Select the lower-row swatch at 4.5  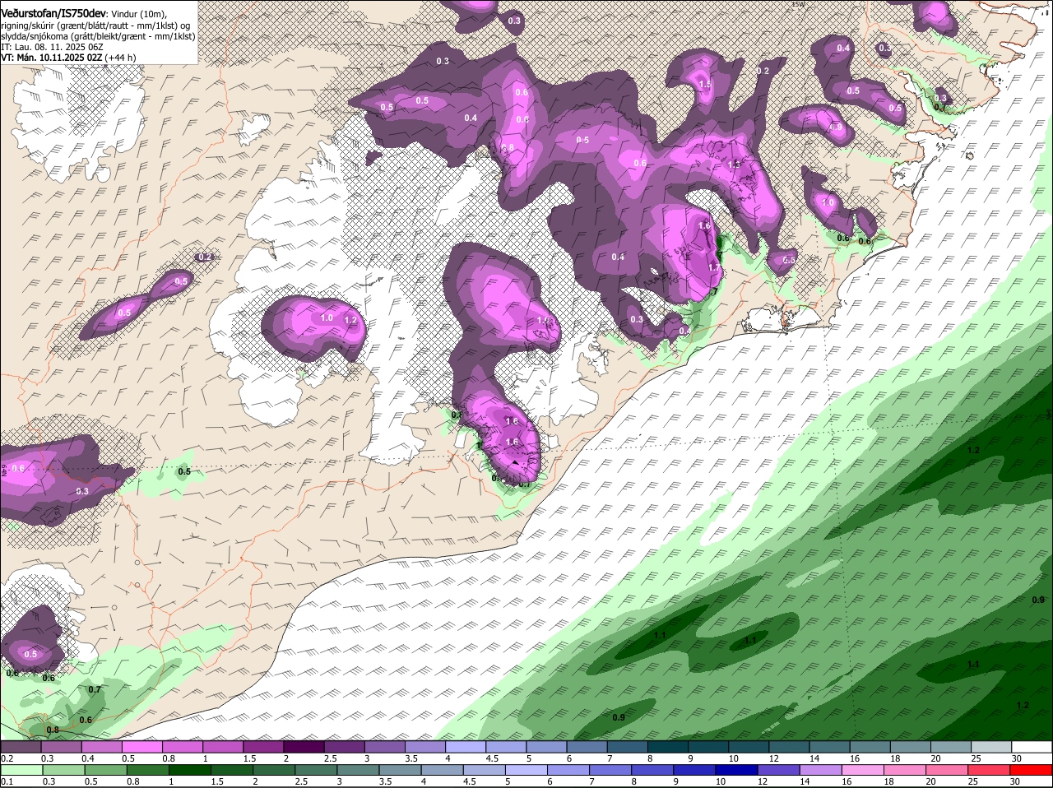pyautogui.click(x=485, y=771)
